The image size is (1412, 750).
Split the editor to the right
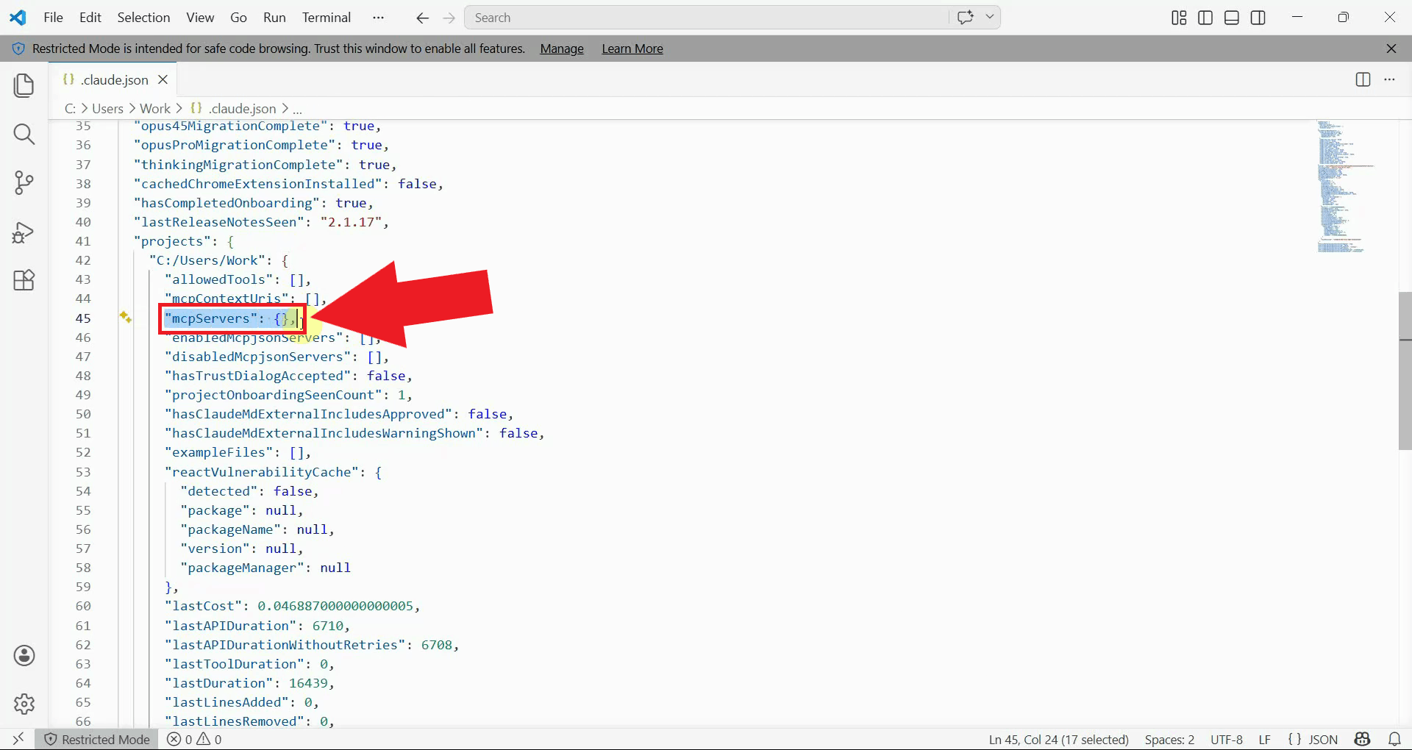(x=1363, y=79)
